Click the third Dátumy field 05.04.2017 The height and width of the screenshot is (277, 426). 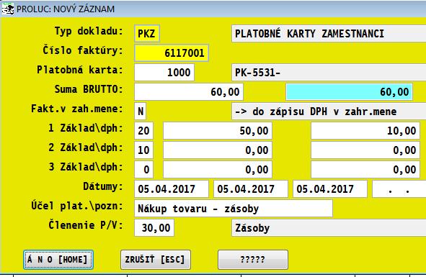point(330,189)
